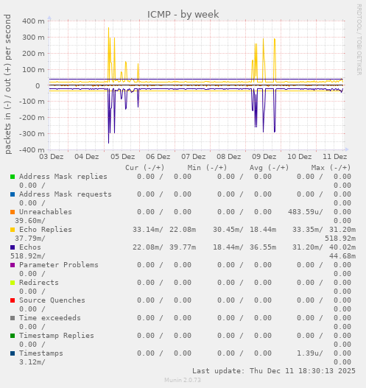Click the '03 Dez' x-axis date label

click(x=52, y=157)
